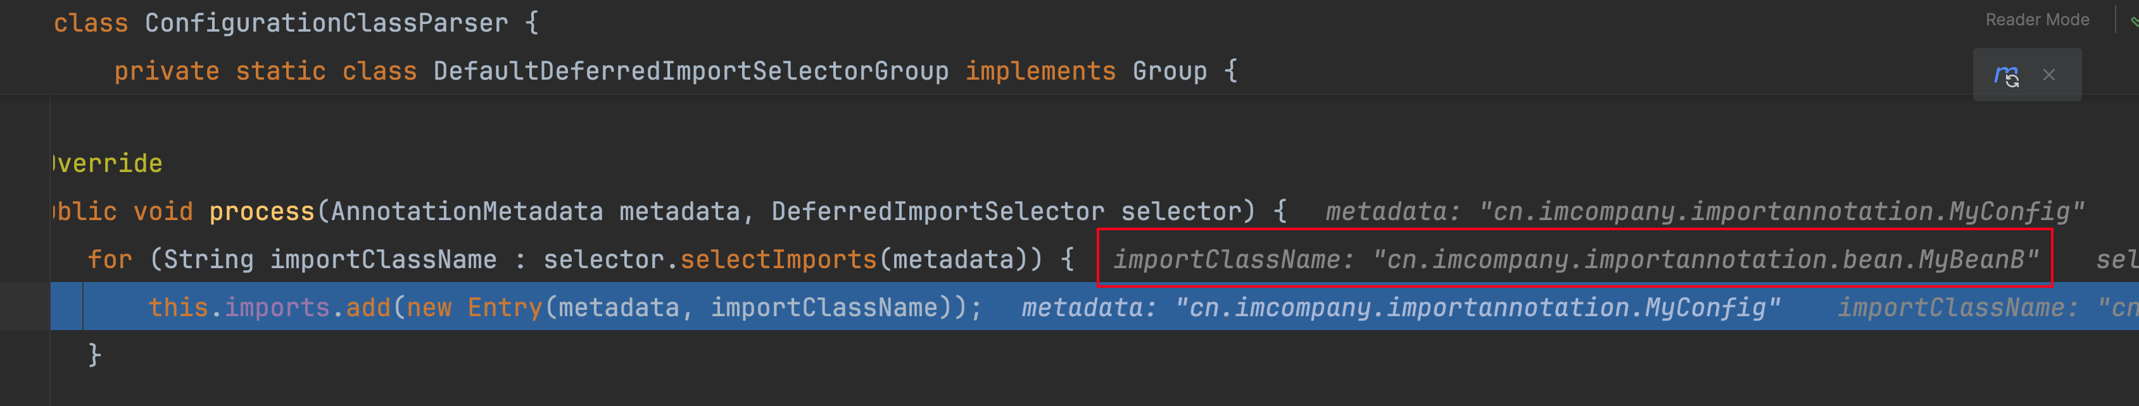The width and height of the screenshot is (2139, 406).
Task: Click the gutter beside the highlighted execution line
Action: pos(24,305)
